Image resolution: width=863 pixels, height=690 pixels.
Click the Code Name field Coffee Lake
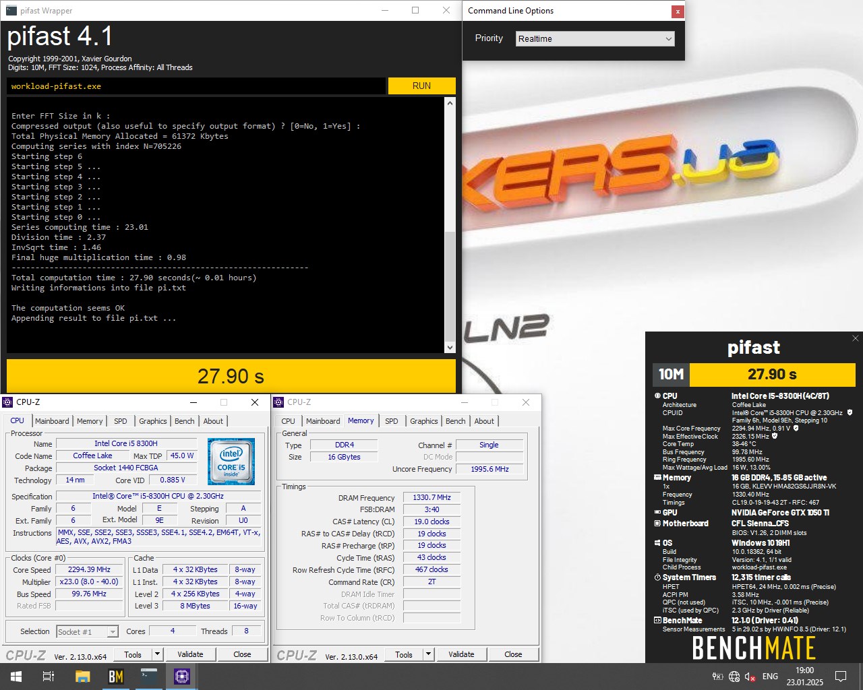(x=93, y=456)
